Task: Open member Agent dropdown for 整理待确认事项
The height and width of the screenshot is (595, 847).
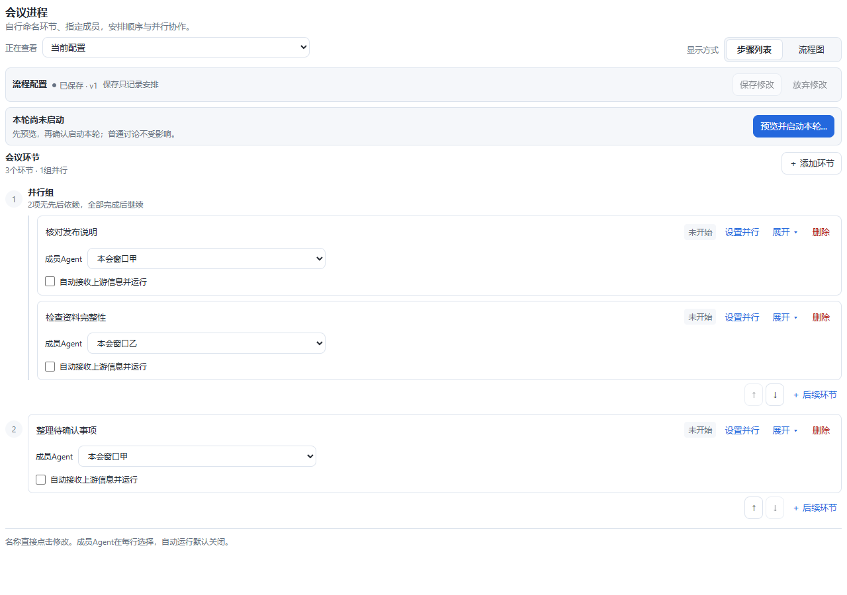Action: [197, 456]
